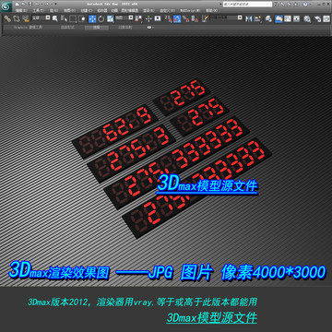Viewport: 332px width, 332px height.
Task: Click the InfoCenter search input field
Action: click(x=248, y=4)
